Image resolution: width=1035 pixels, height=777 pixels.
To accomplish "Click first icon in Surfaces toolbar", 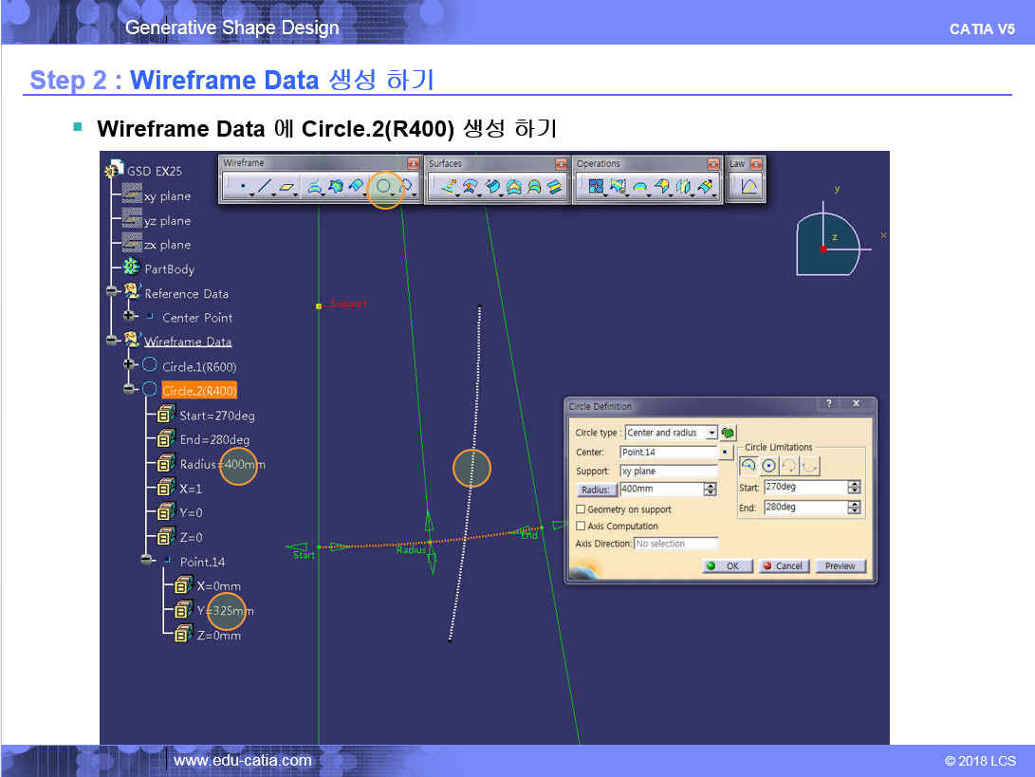I will [449, 188].
